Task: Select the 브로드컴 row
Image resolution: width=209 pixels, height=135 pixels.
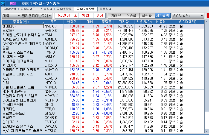Action: pos(103,31)
